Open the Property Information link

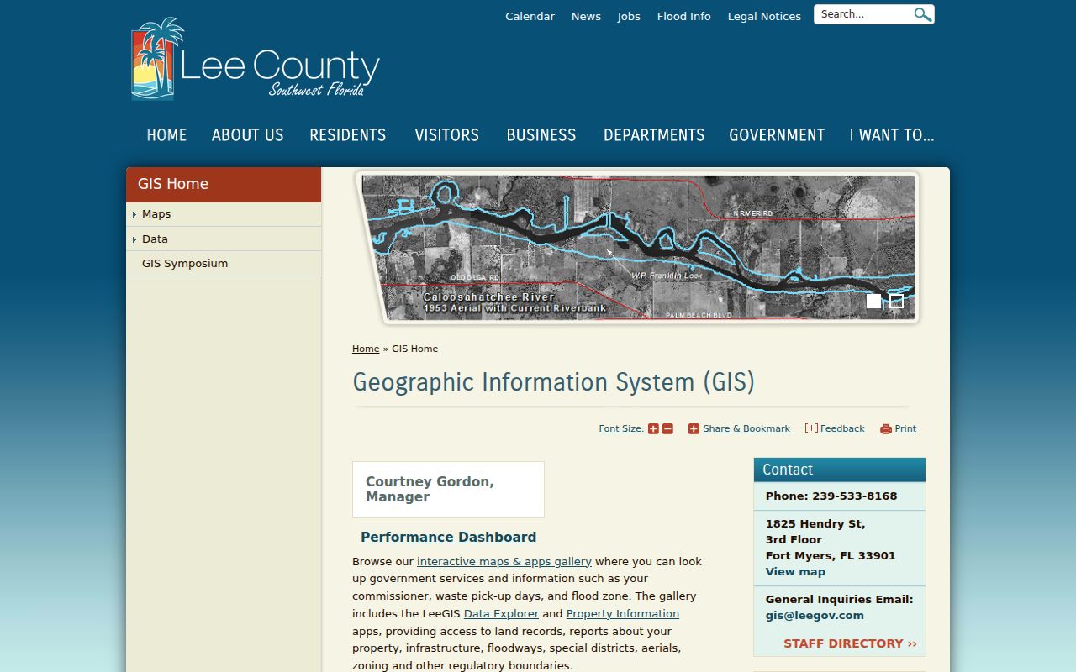[623, 614]
